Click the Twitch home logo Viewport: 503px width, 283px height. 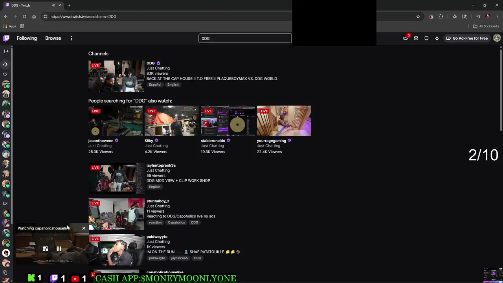click(x=6, y=38)
